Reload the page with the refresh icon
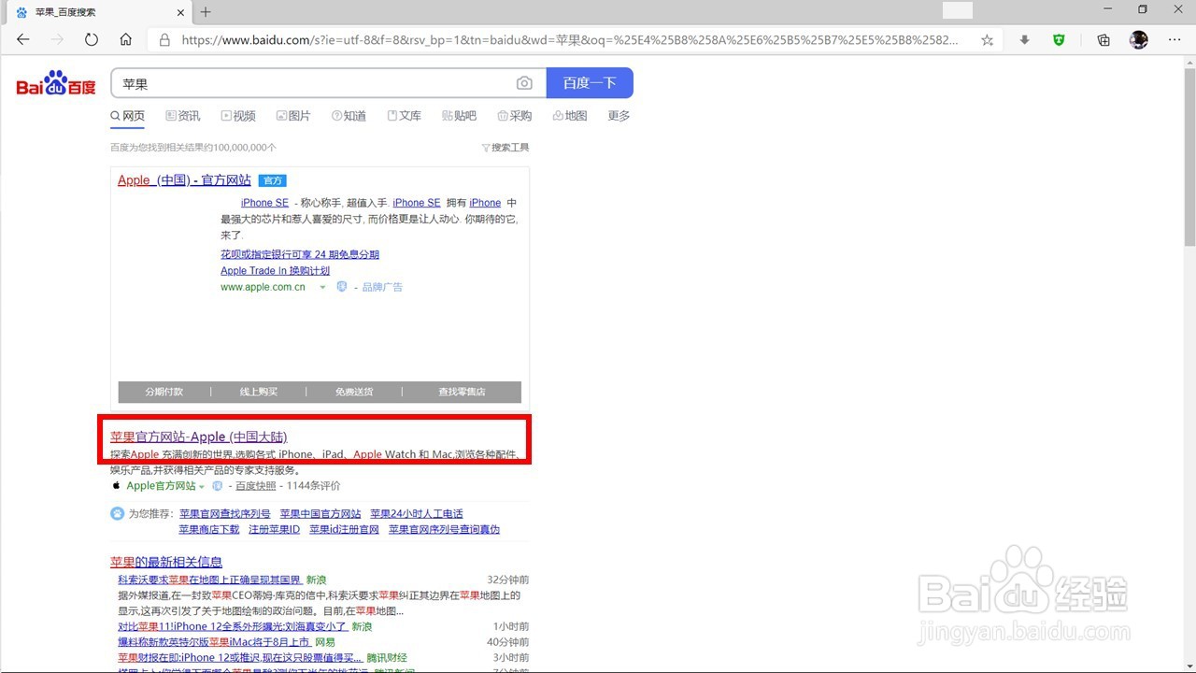Screen dimensions: 1196x673 point(92,40)
